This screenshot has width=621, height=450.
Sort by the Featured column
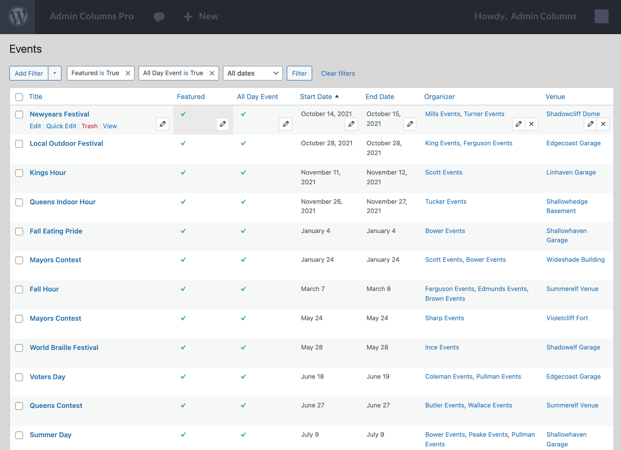(x=191, y=97)
